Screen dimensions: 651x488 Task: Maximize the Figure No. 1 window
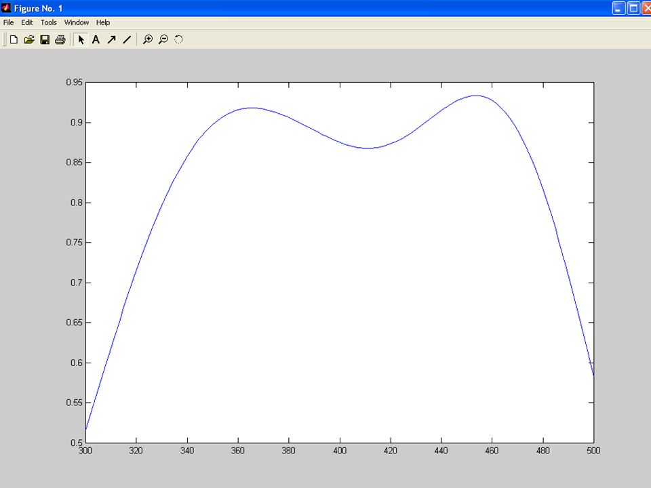(x=633, y=8)
